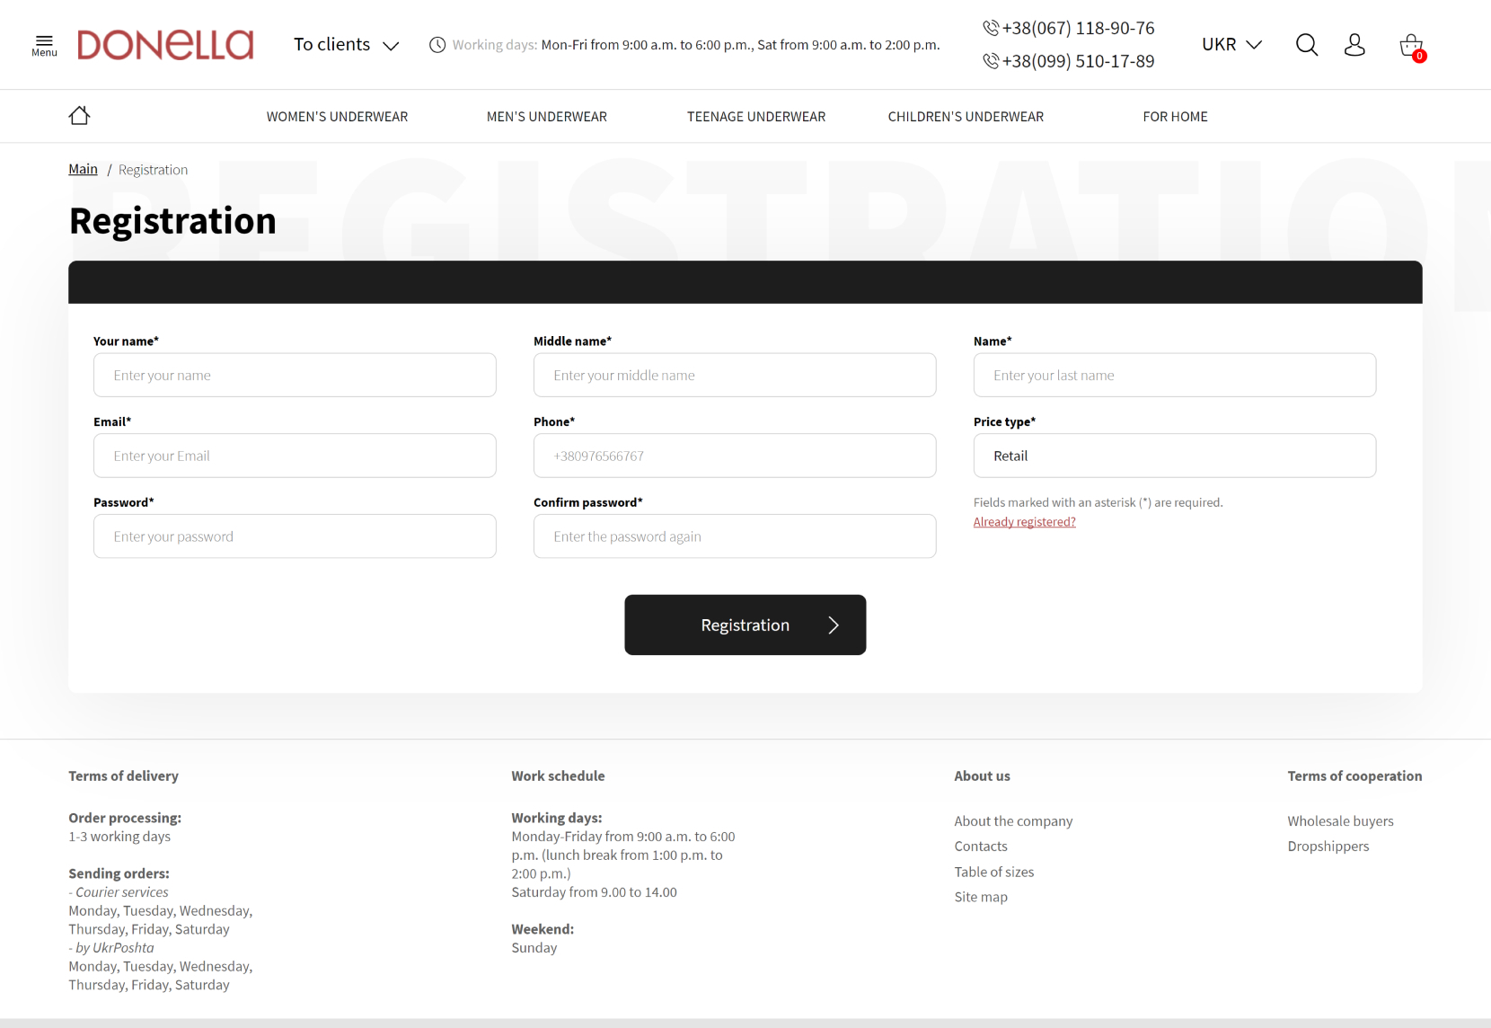This screenshot has height=1028, width=1491.
Task: Expand the To clients dropdown
Action: (346, 45)
